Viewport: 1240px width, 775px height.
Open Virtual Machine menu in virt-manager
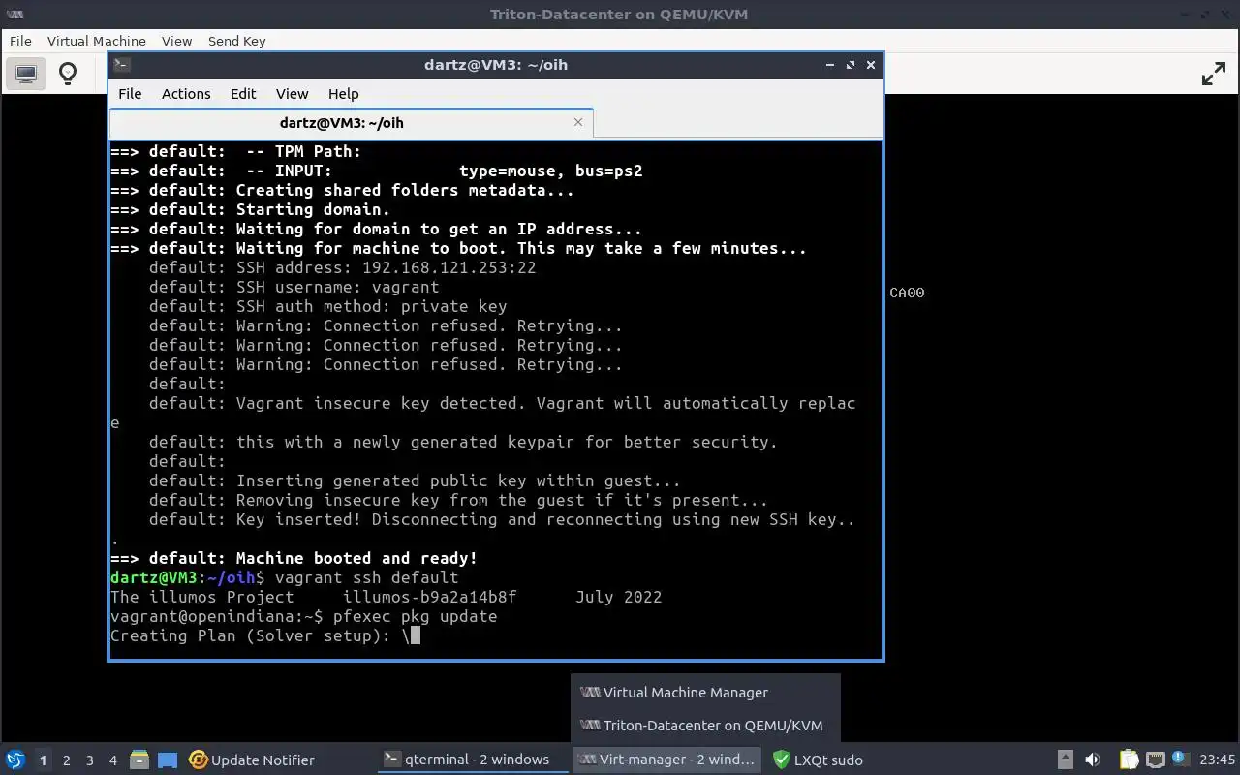97,41
